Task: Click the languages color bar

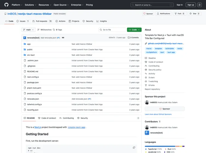Action: coord(164,146)
